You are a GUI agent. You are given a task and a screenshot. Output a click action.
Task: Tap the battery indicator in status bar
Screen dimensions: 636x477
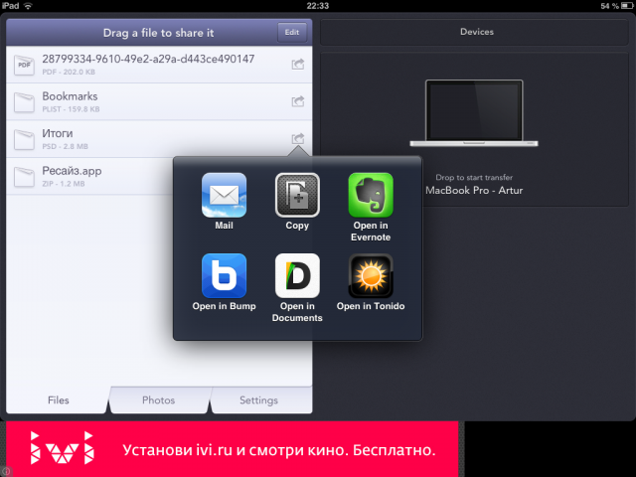click(627, 6)
